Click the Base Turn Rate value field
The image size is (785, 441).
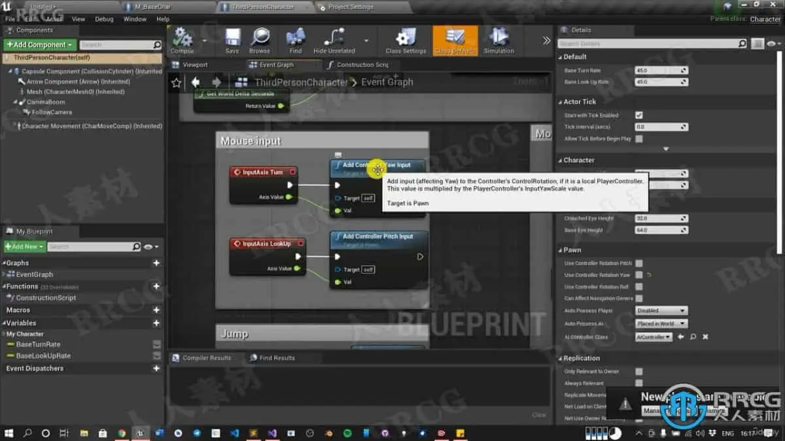pyautogui.click(x=661, y=71)
